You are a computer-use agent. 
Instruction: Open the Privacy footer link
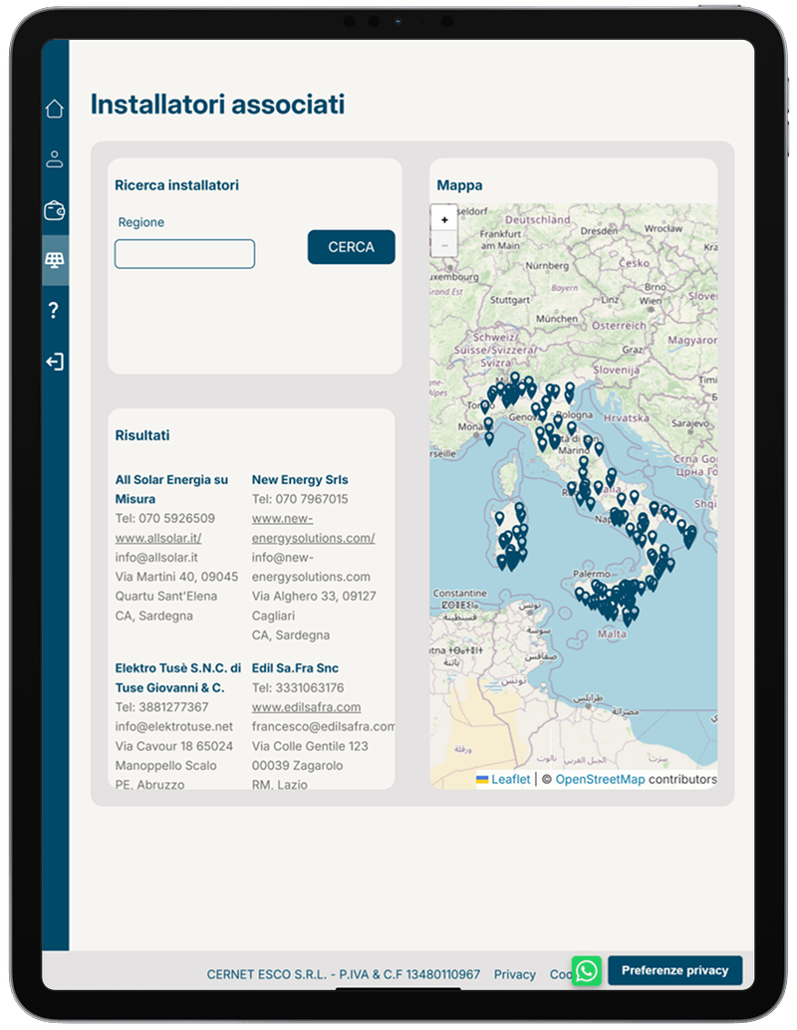coord(514,974)
